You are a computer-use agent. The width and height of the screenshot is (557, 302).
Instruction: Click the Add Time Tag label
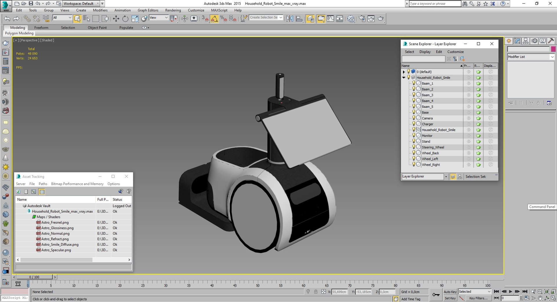411,299
